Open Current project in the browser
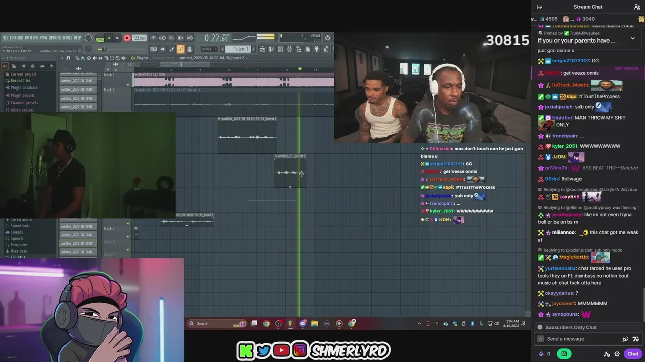Viewport: 645px width, 362px height. tap(23, 74)
